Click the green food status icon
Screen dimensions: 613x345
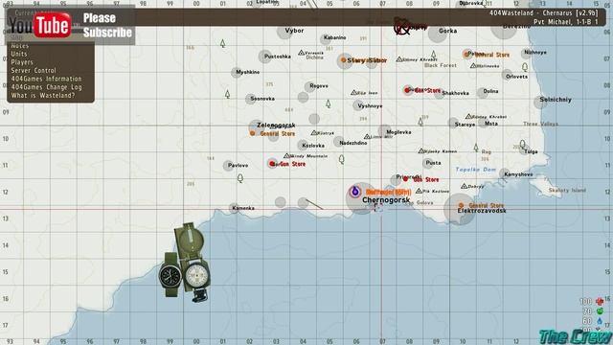pos(600,311)
